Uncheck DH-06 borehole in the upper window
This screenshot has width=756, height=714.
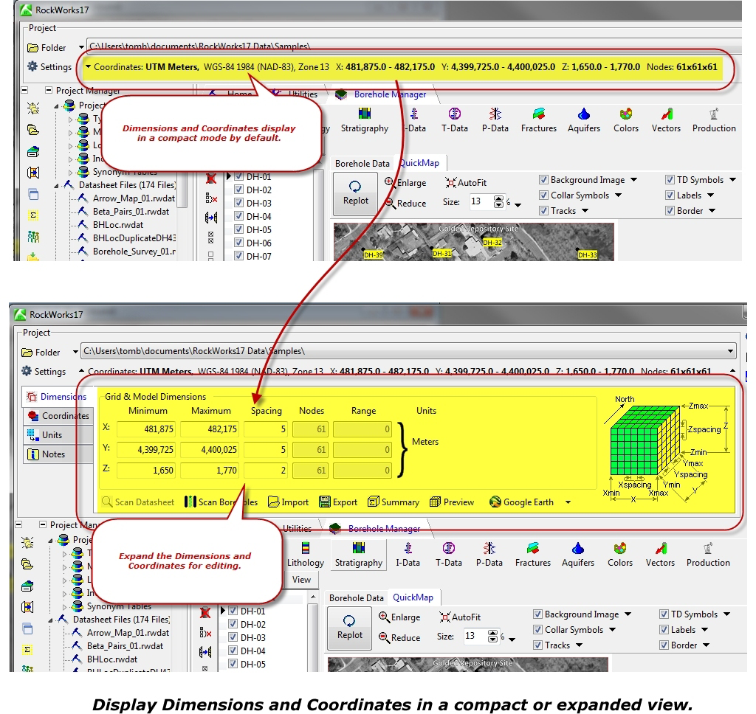(238, 243)
